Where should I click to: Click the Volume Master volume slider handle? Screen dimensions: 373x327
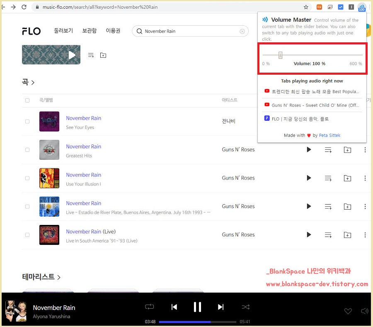point(280,55)
